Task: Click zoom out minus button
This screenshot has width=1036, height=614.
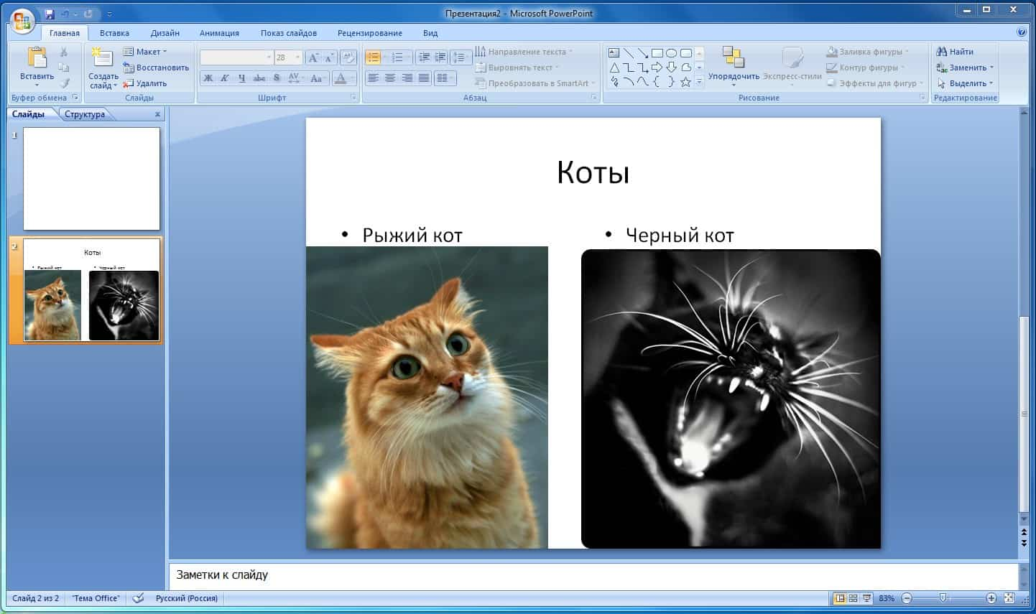Action: [x=907, y=598]
